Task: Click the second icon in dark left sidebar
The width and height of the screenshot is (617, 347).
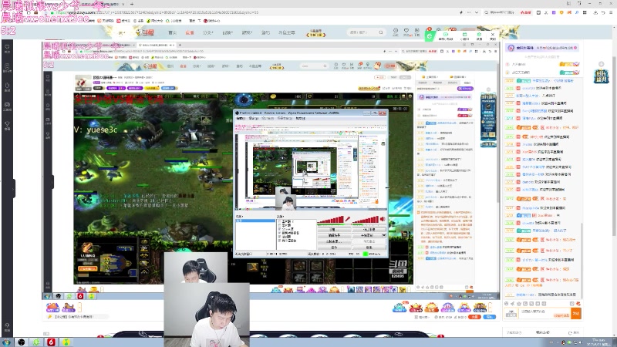Action: (7, 68)
